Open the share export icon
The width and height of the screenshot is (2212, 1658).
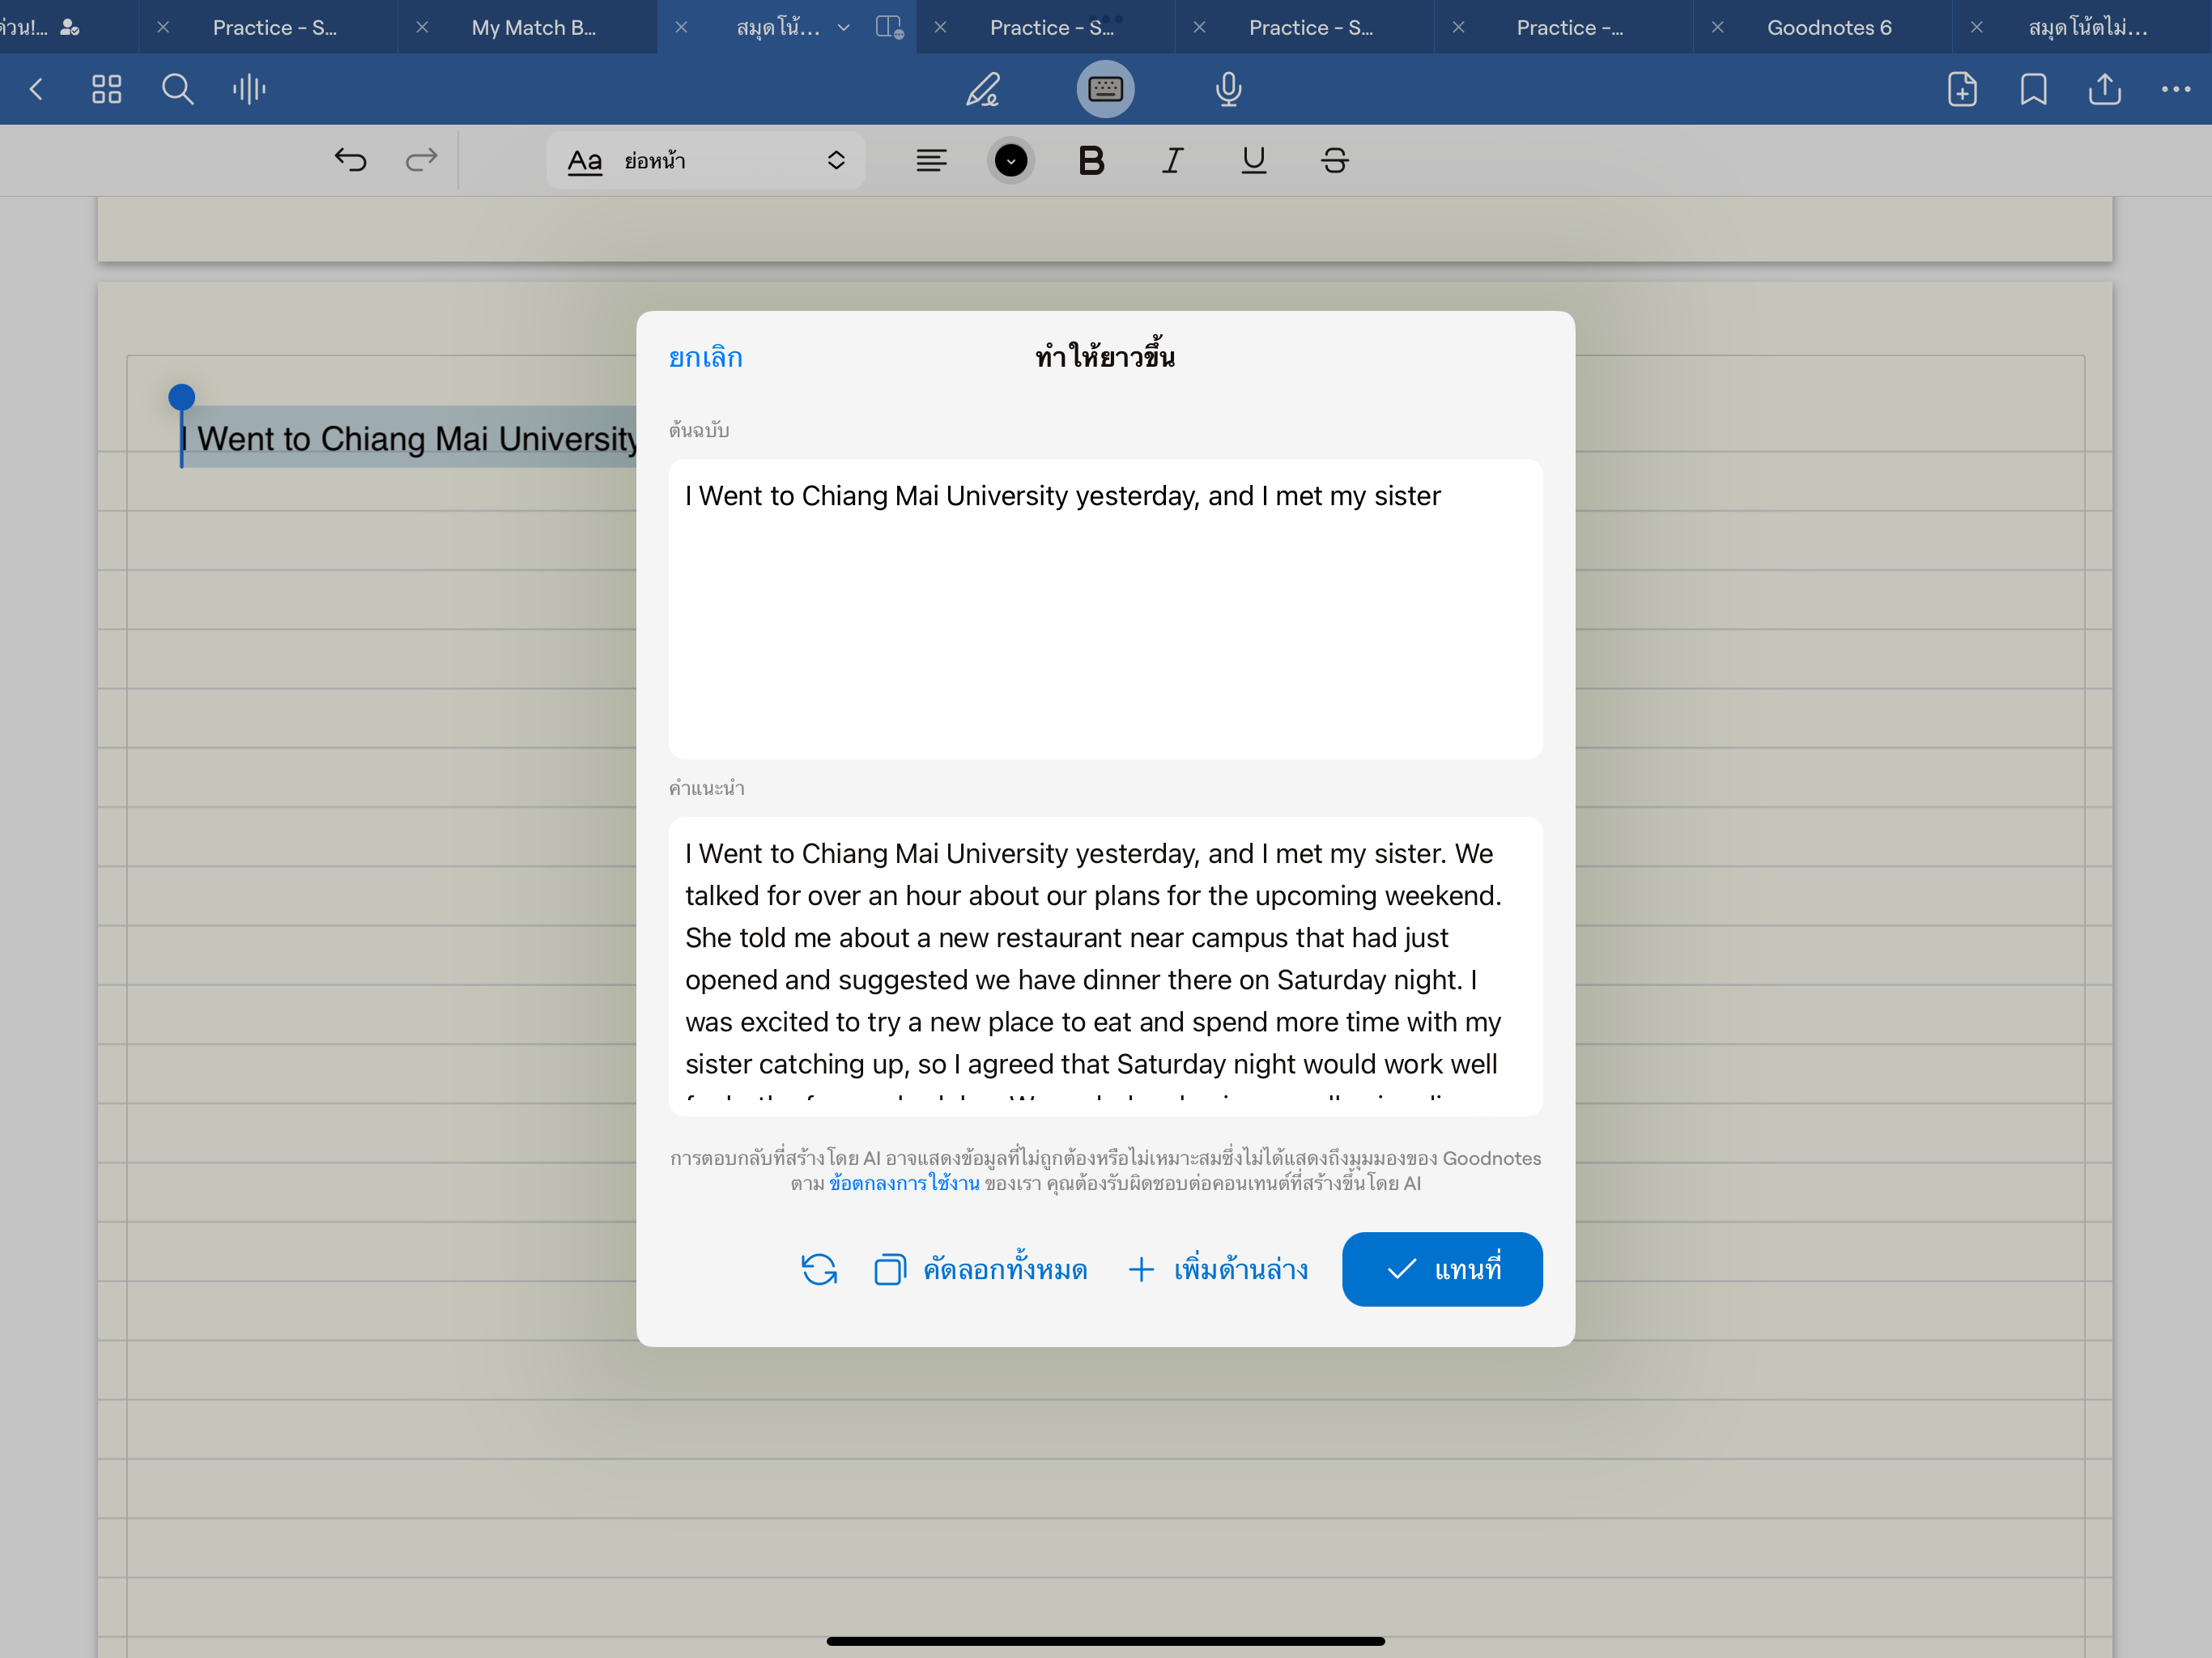(2104, 89)
